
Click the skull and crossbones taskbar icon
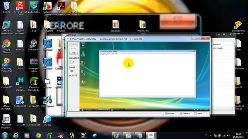click(83, 136)
